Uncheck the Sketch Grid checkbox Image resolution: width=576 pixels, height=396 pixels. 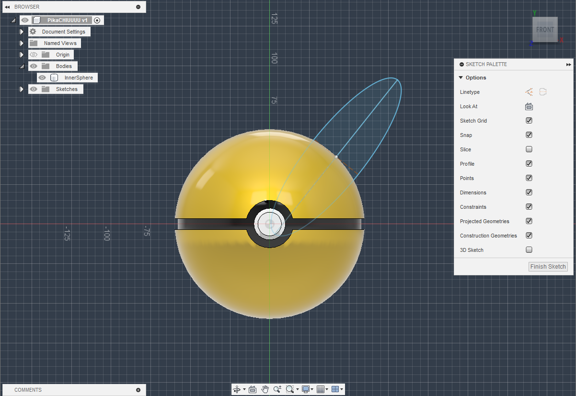[529, 121]
